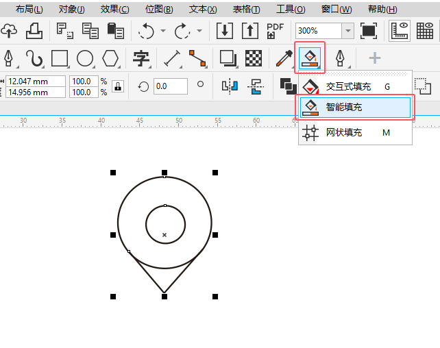Click the plus quick customize button

374,58
